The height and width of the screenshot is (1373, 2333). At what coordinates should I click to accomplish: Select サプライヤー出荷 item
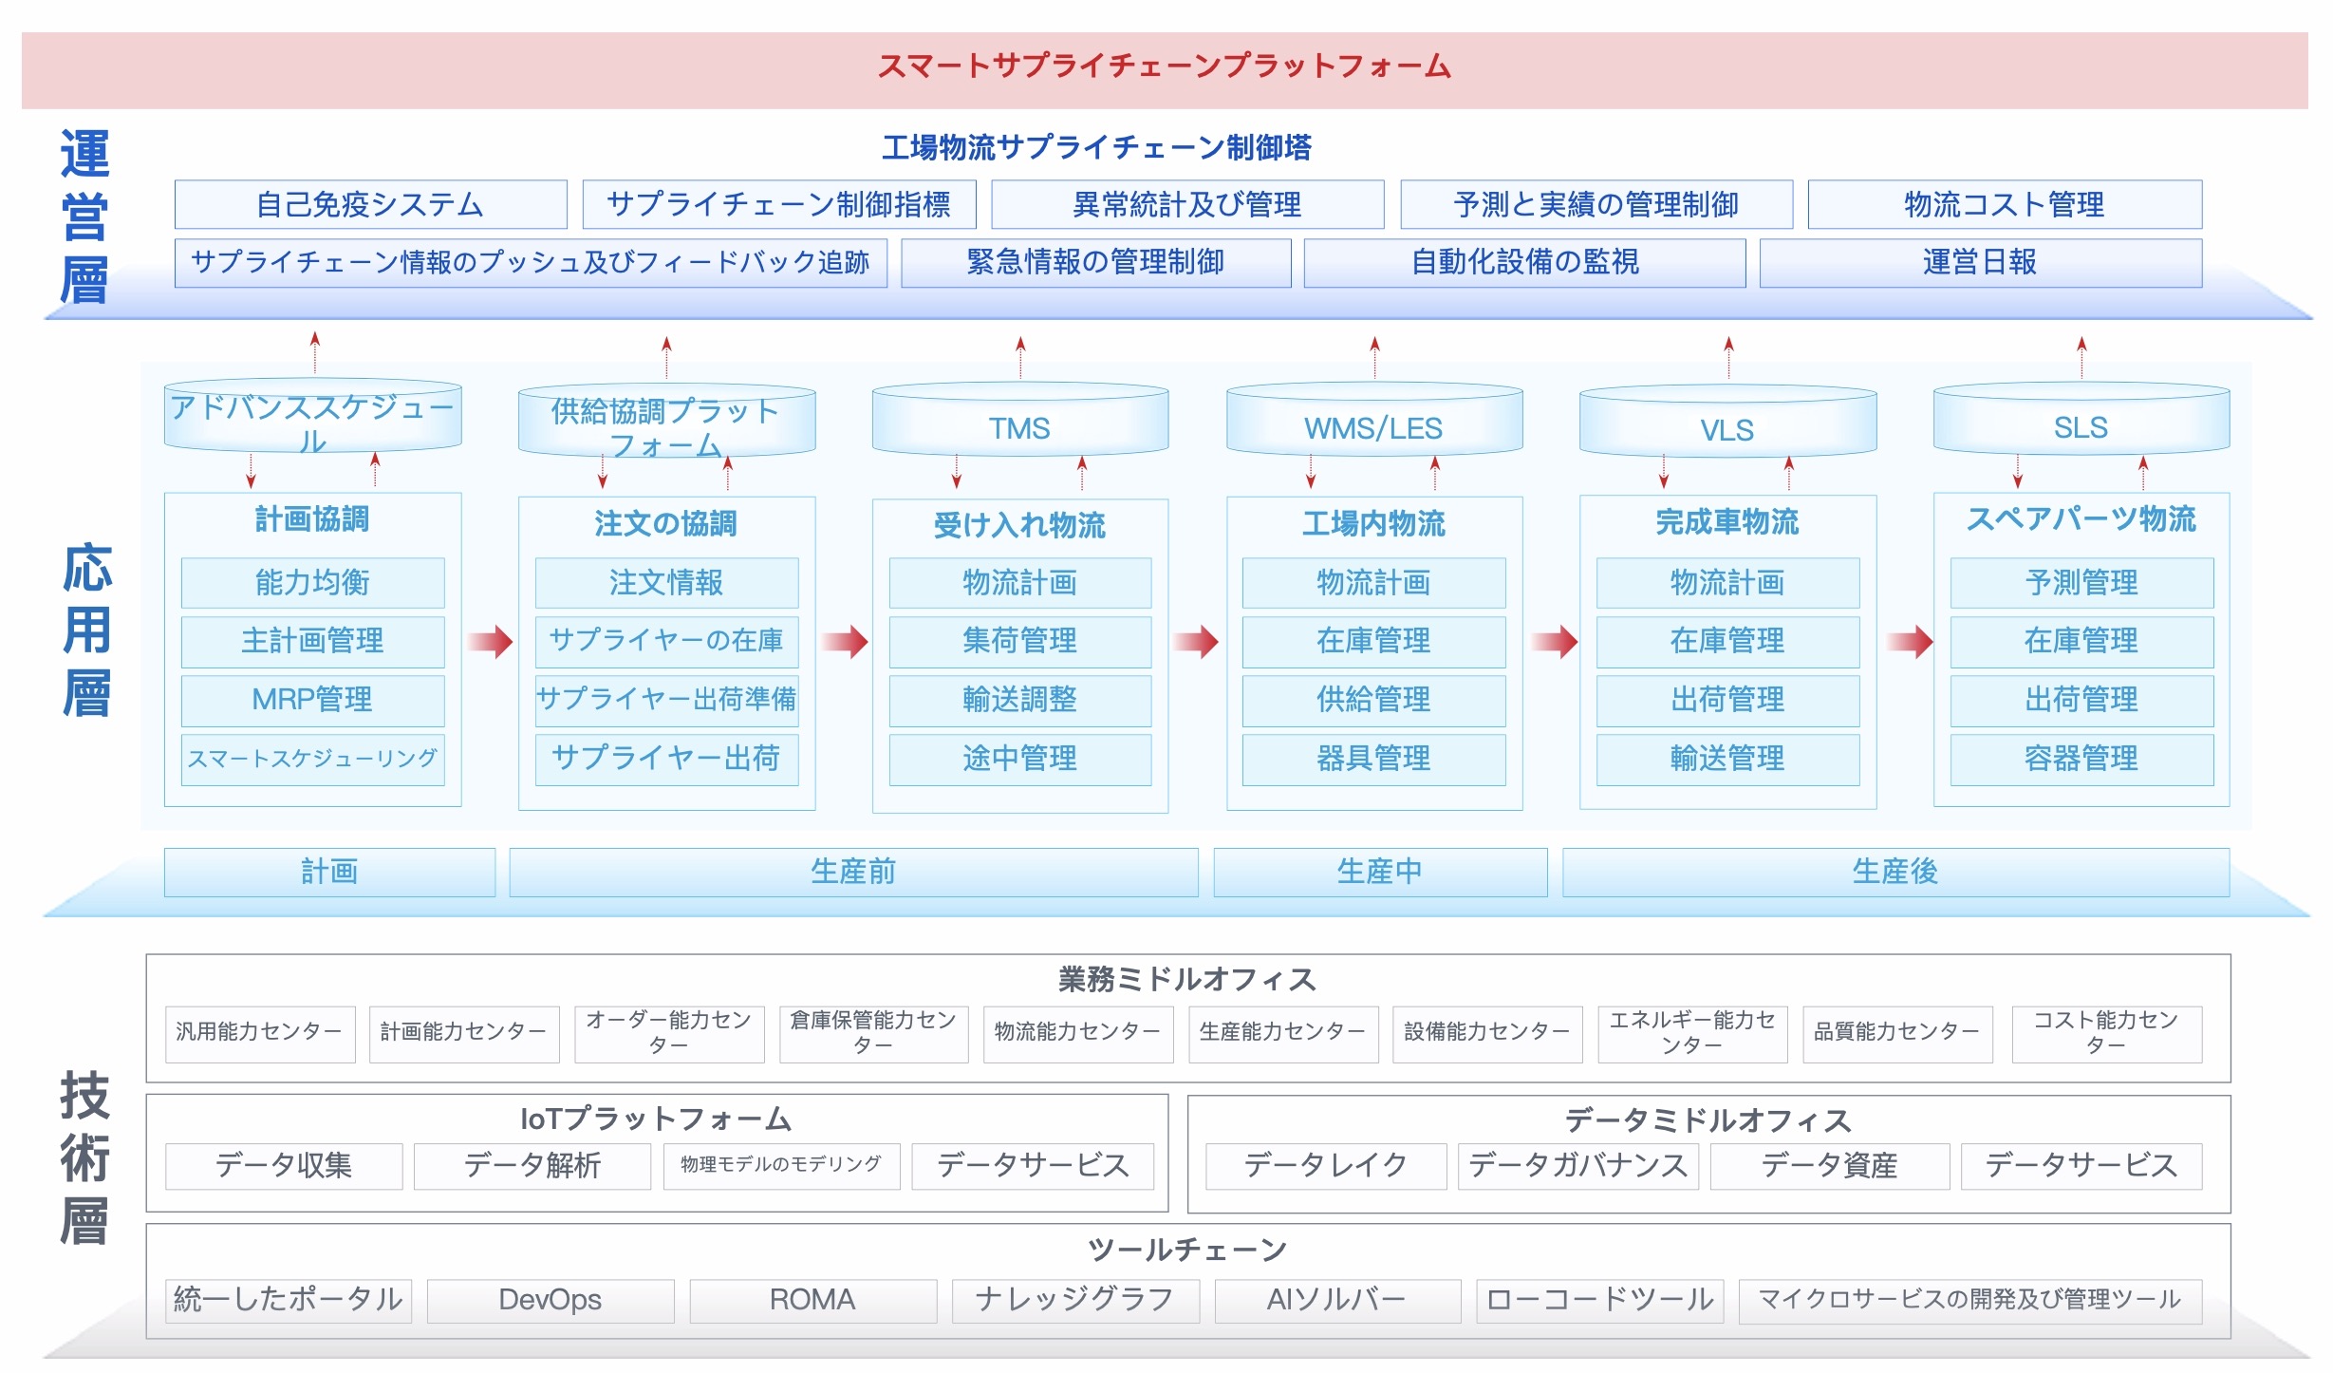[x=666, y=760]
